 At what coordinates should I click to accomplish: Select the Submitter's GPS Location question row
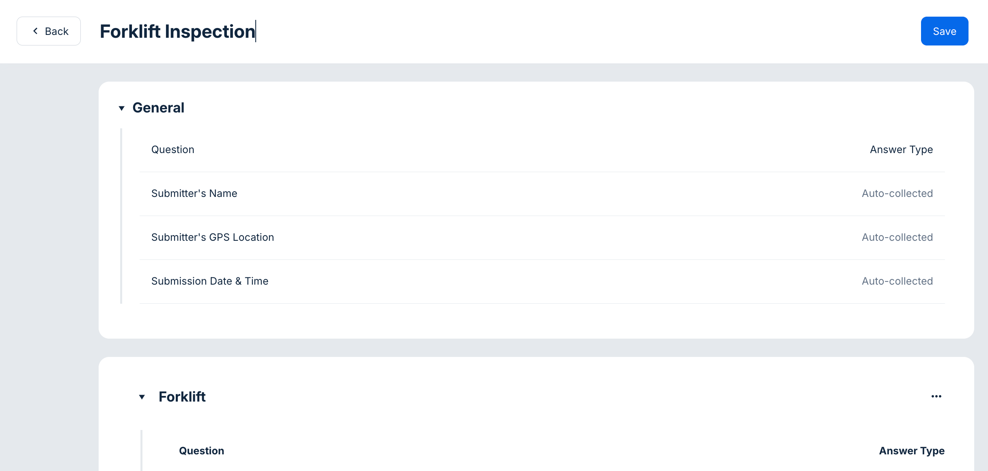click(213, 237)
